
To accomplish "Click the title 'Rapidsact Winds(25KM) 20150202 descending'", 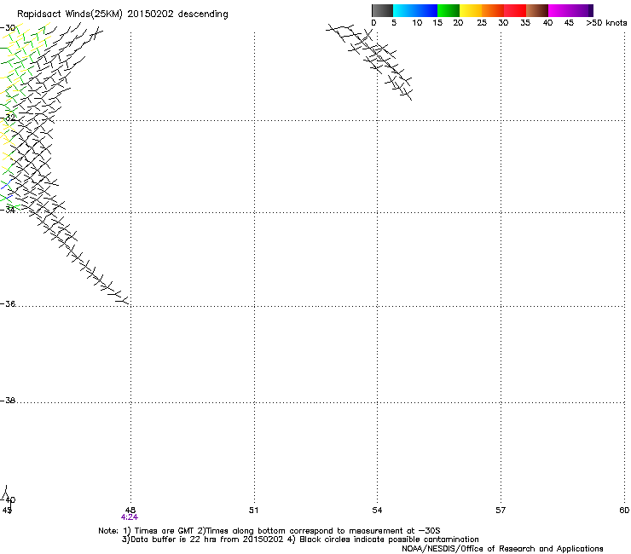I will [x=122, y=14].
